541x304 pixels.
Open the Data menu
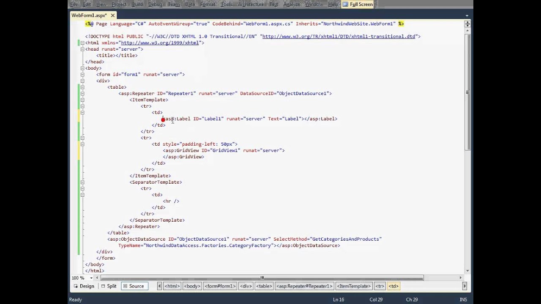tap(190, 4)
